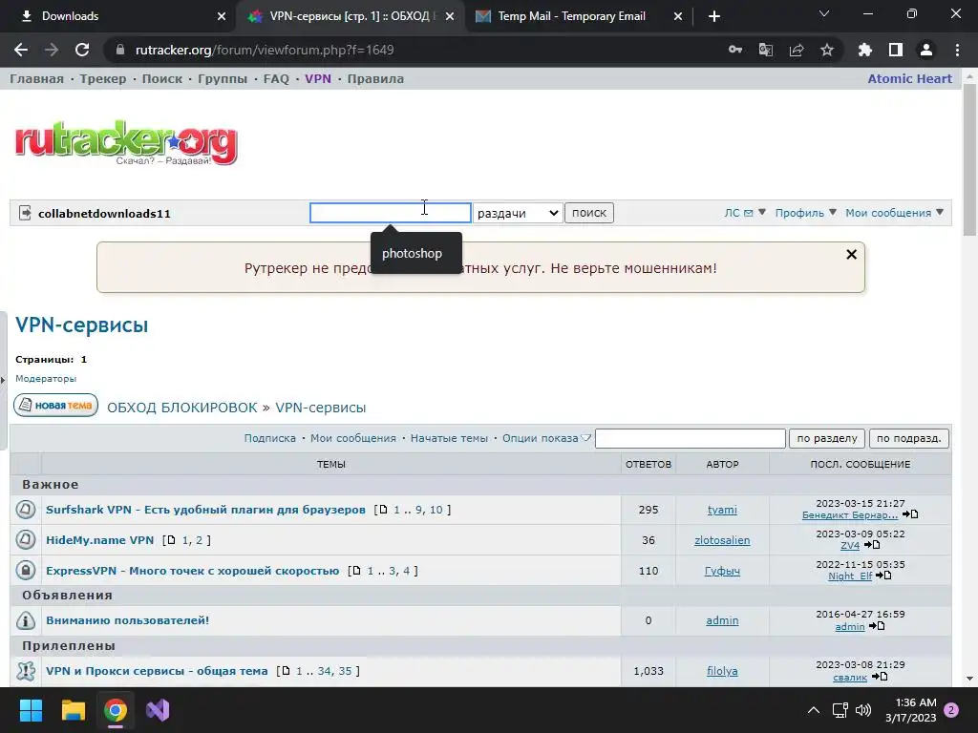Go to page 10 of Surfshark VPN topic
Image resolution: width=978 pixels, height=733 pixels.
click(x=436, y=510)
